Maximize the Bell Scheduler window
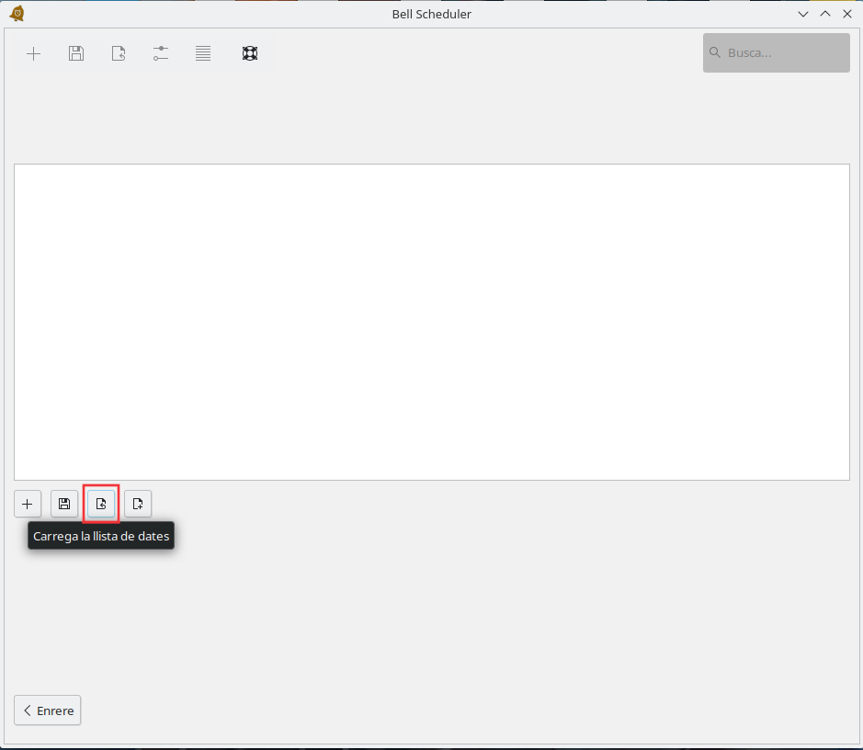863x750 pixels. coord(825,14)
